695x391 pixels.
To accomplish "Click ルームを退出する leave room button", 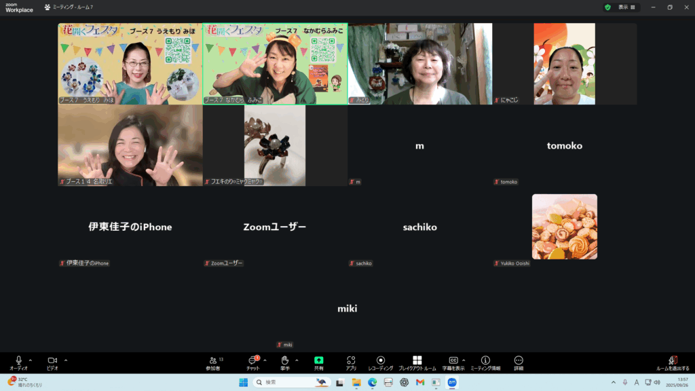I will tap(673, 362).
